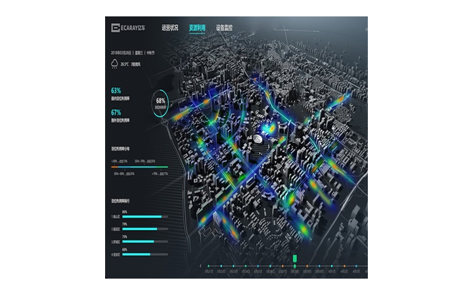
Task: Click the 67% utilization figure
Action: point(116,112)
